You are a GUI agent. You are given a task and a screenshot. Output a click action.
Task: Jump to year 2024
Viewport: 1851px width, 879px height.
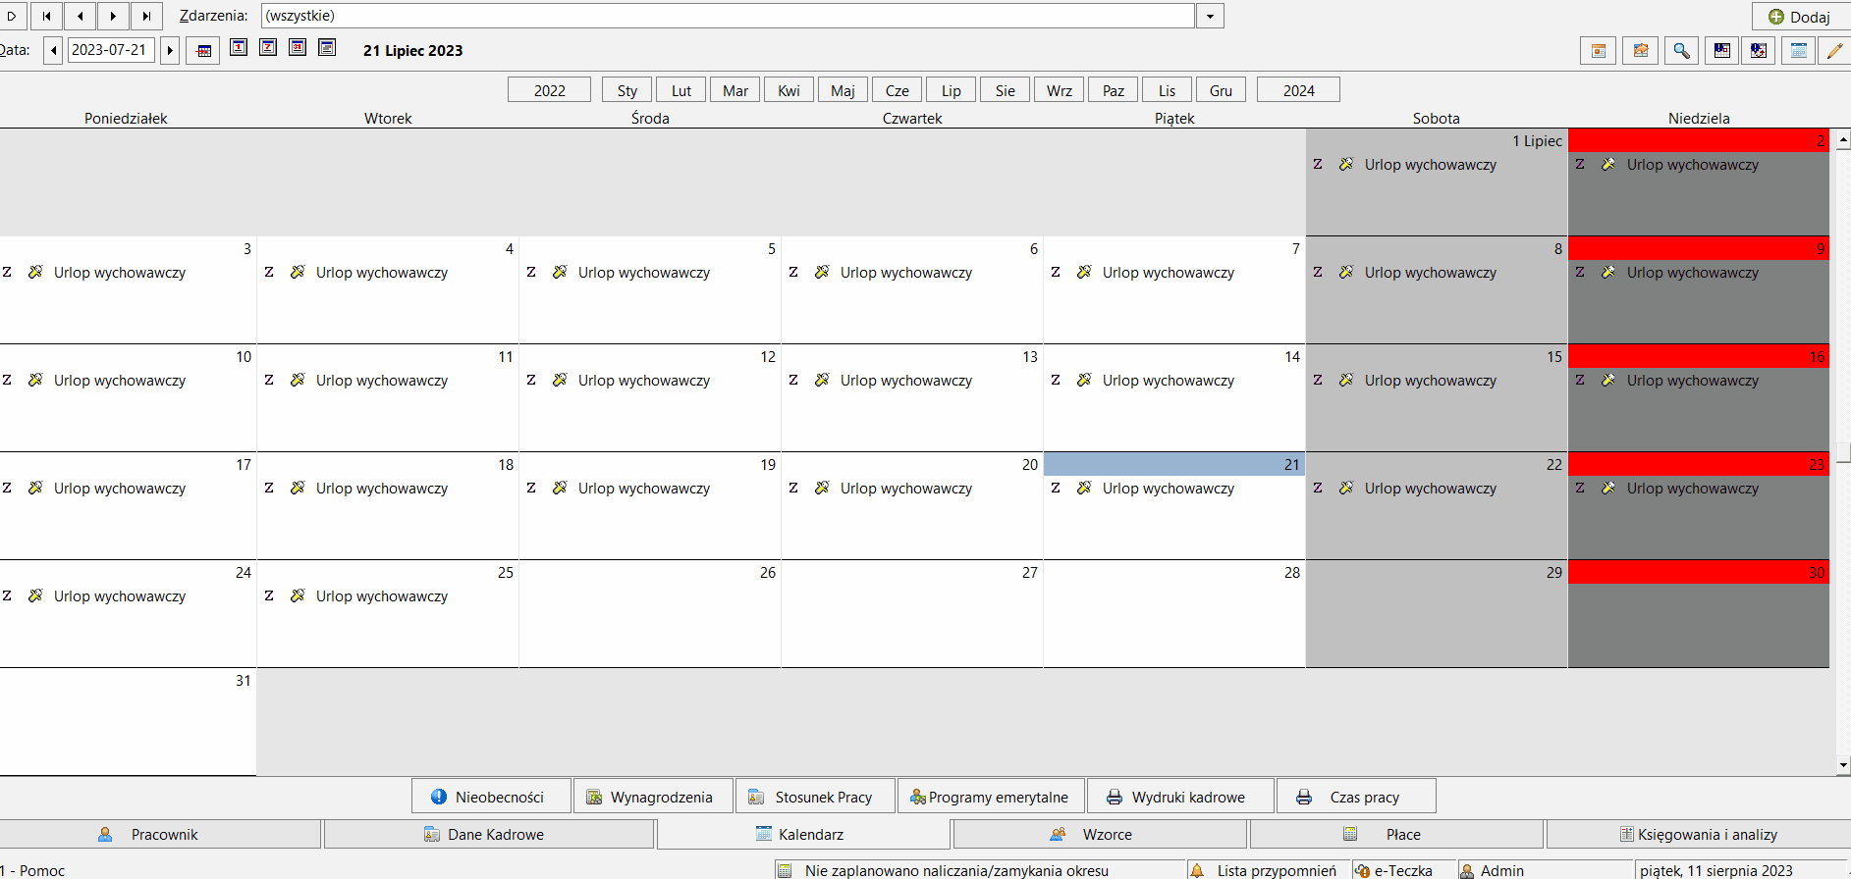pos(1298,90)
